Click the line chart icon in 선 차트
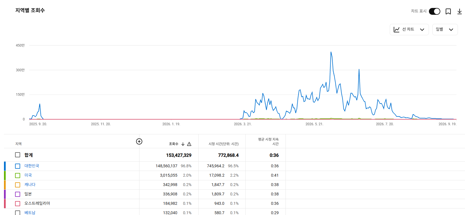The width and height of the screenshot is (465, 215). (x=397, y=30)
